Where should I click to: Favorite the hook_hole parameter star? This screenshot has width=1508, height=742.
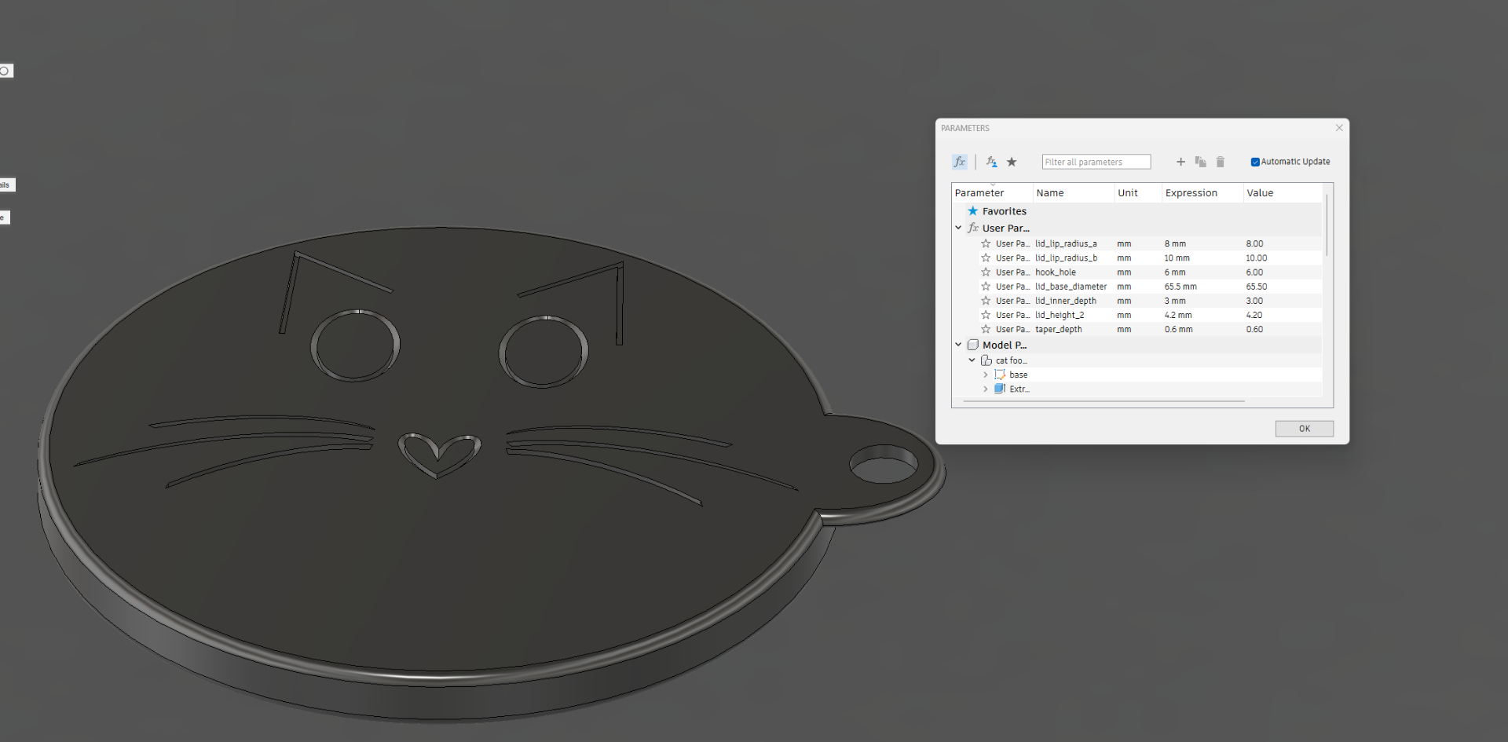pos(986,272)
